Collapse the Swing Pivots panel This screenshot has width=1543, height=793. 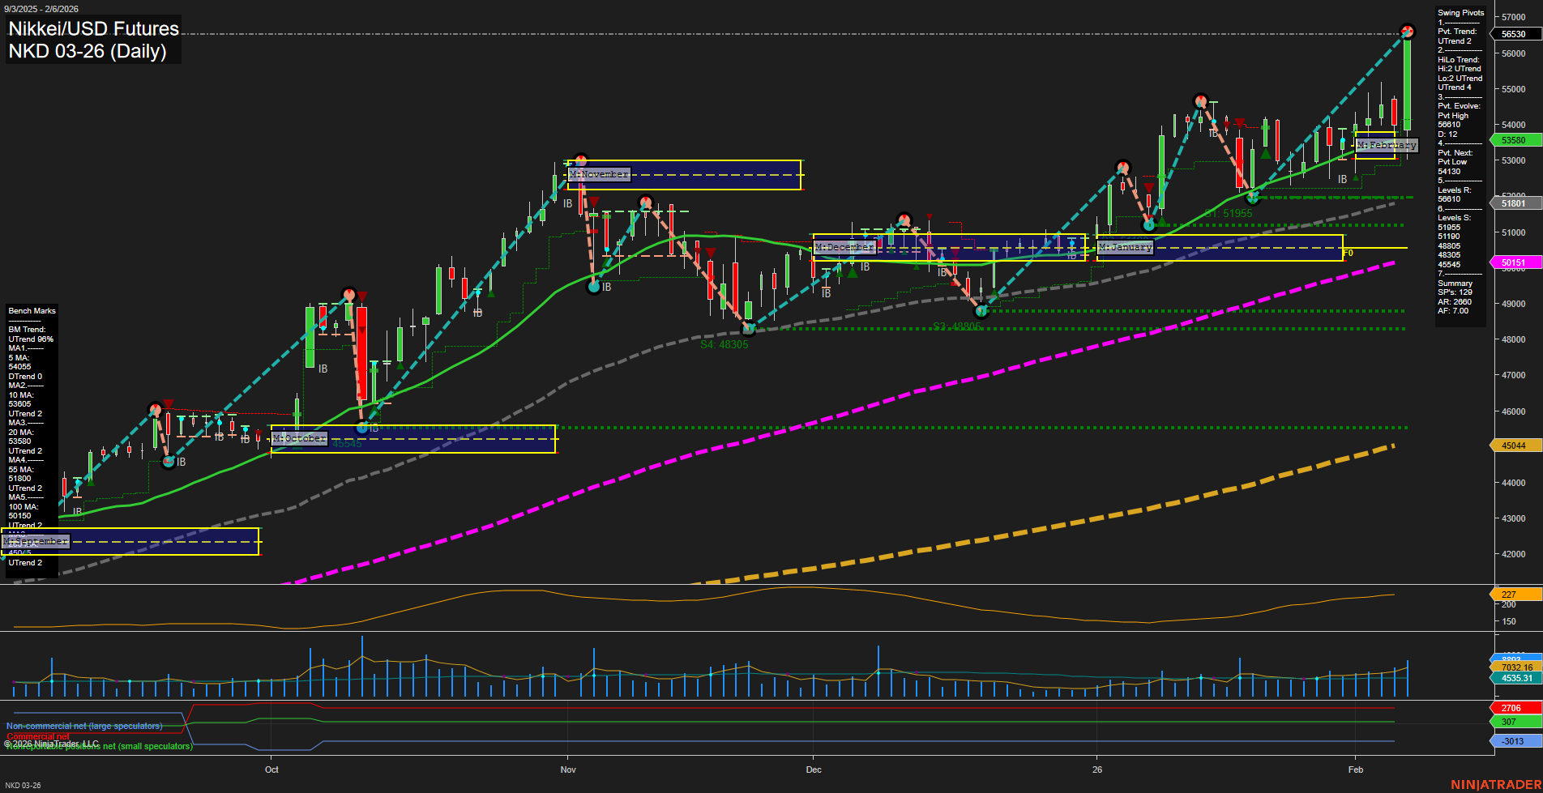pos(1460,12)
